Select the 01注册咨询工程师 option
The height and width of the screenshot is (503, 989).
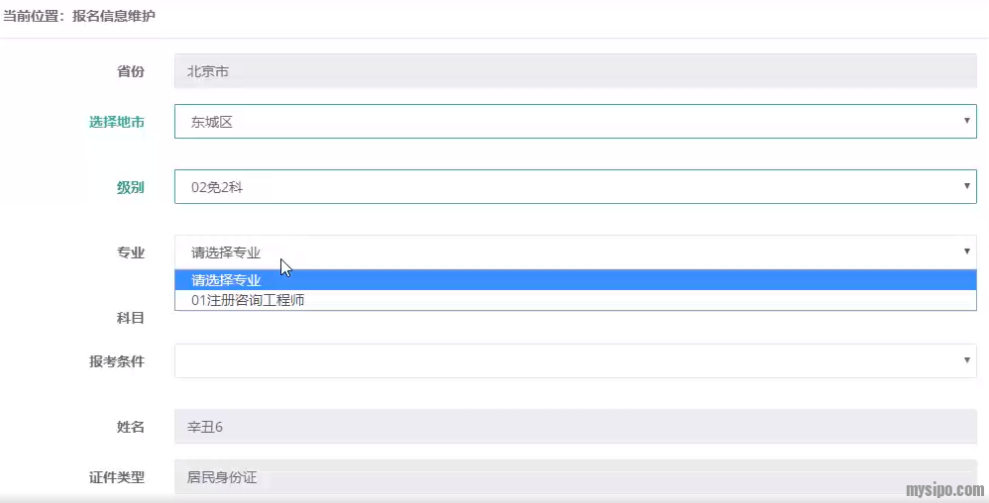click(249, 300)
